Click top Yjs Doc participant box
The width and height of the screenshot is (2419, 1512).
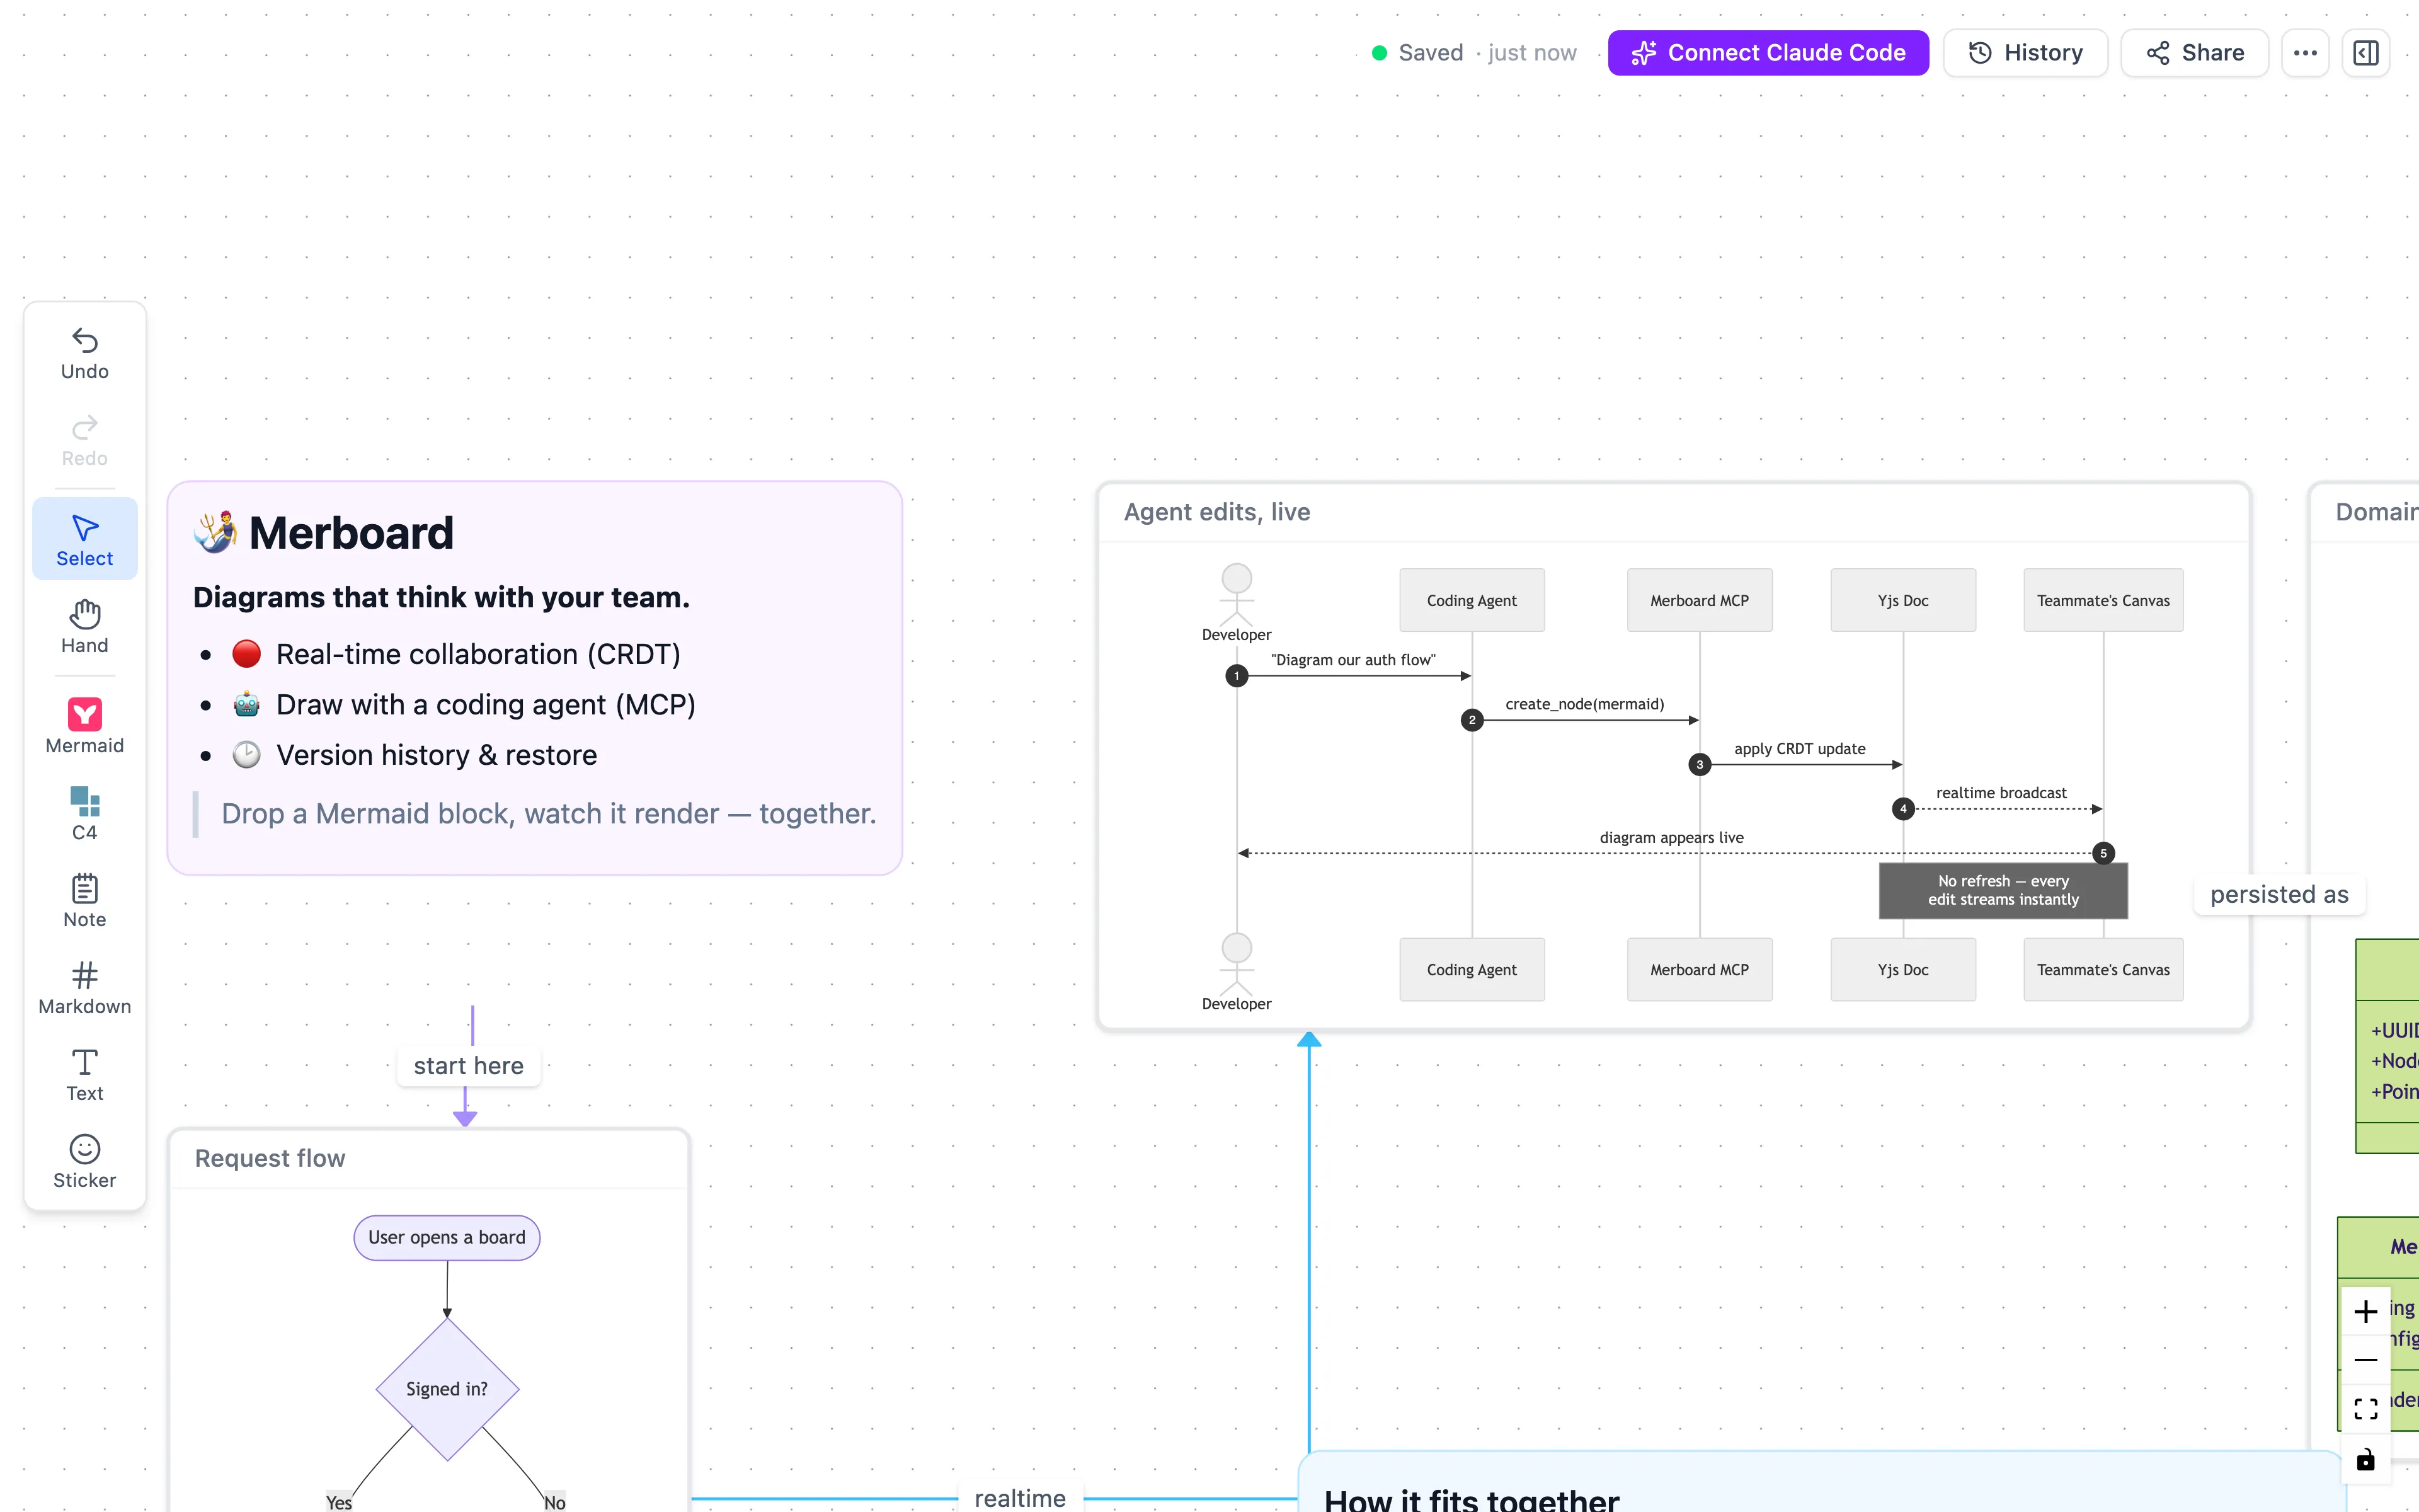click(x=1903, y=600)
